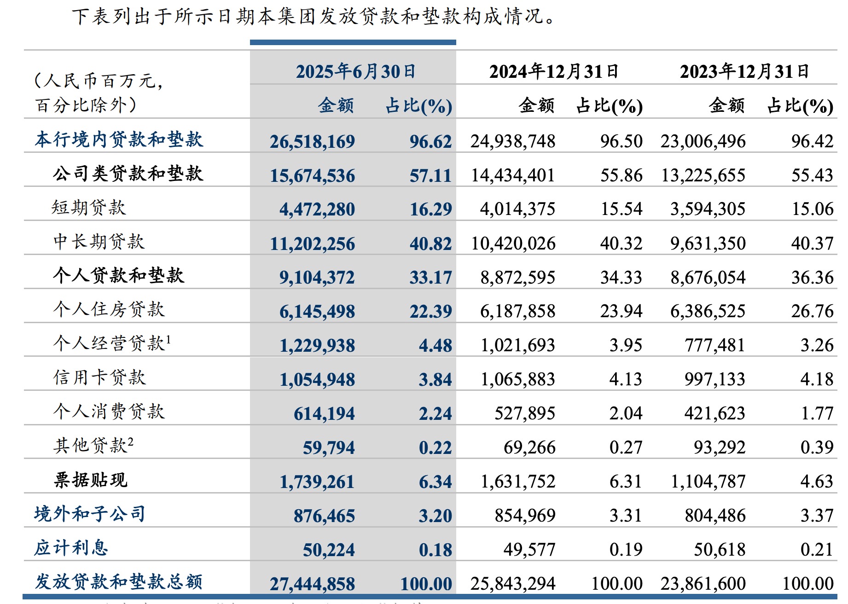The image size is (848, 604).
Task: Select the 信用卡贷款 row label
Action: pyautogui.click(x=99, y=377)
